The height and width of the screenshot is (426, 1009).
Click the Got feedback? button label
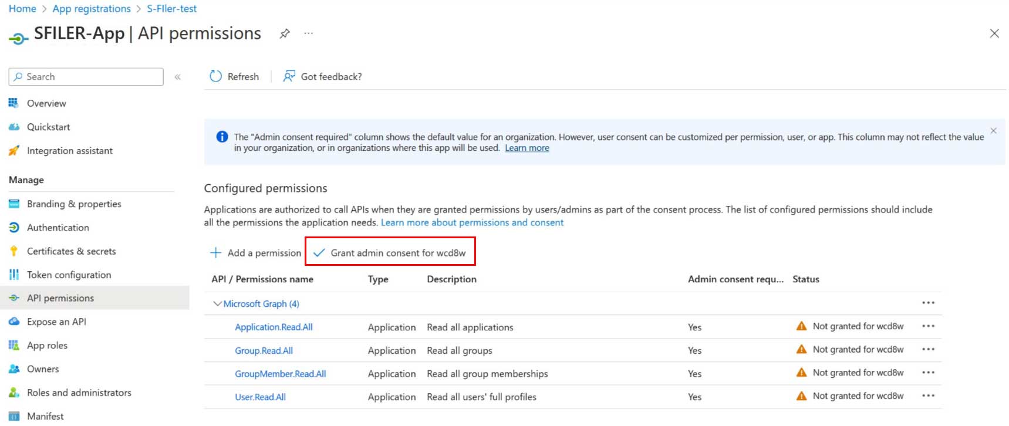click(331, 76)
